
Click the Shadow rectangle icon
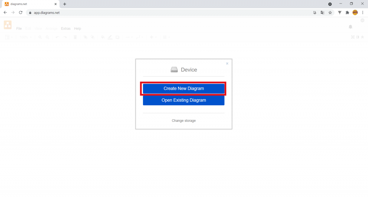(118, 37)
